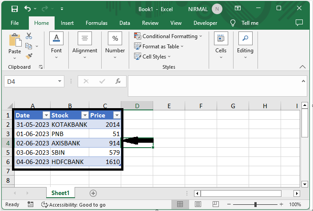Open the Editing search group icon

click(245, 43)
